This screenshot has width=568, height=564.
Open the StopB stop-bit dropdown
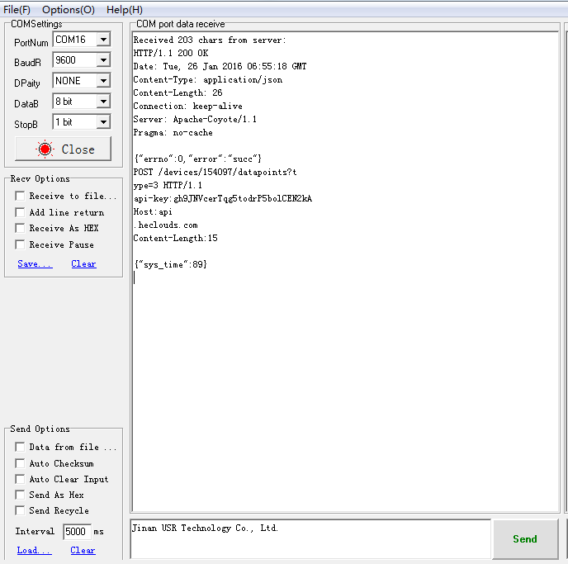pyautogui.click(x=103, y=122)
